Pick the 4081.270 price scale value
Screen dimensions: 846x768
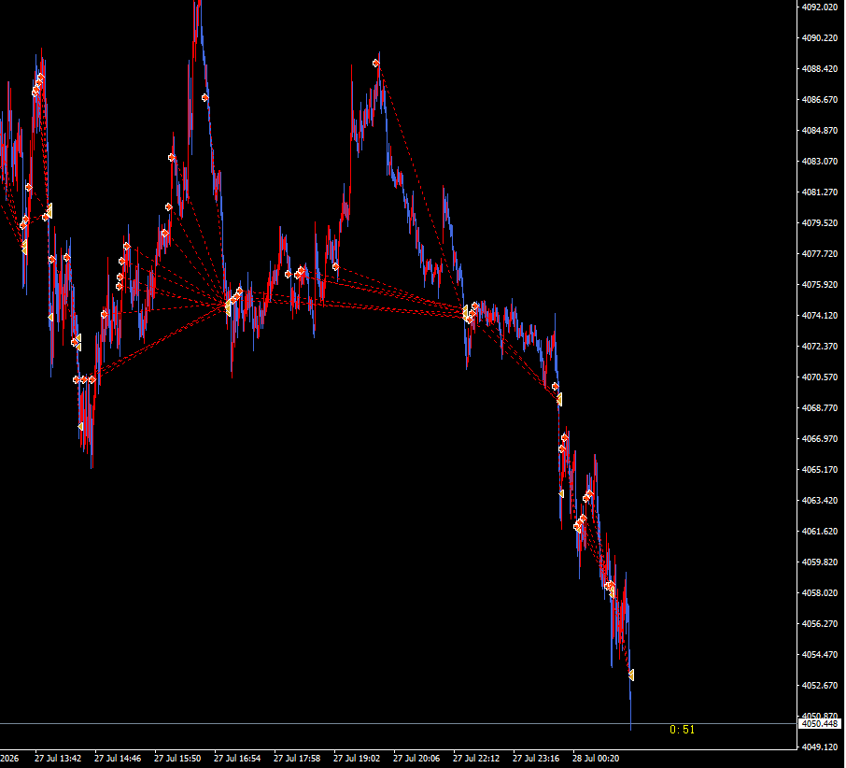click(x=820, y=192)
